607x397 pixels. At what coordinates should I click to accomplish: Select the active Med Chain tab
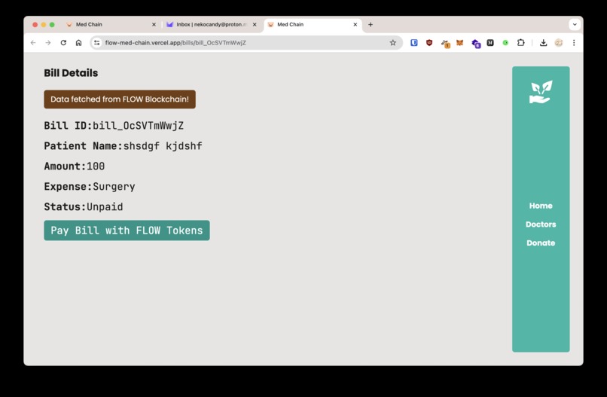[313, 24]
